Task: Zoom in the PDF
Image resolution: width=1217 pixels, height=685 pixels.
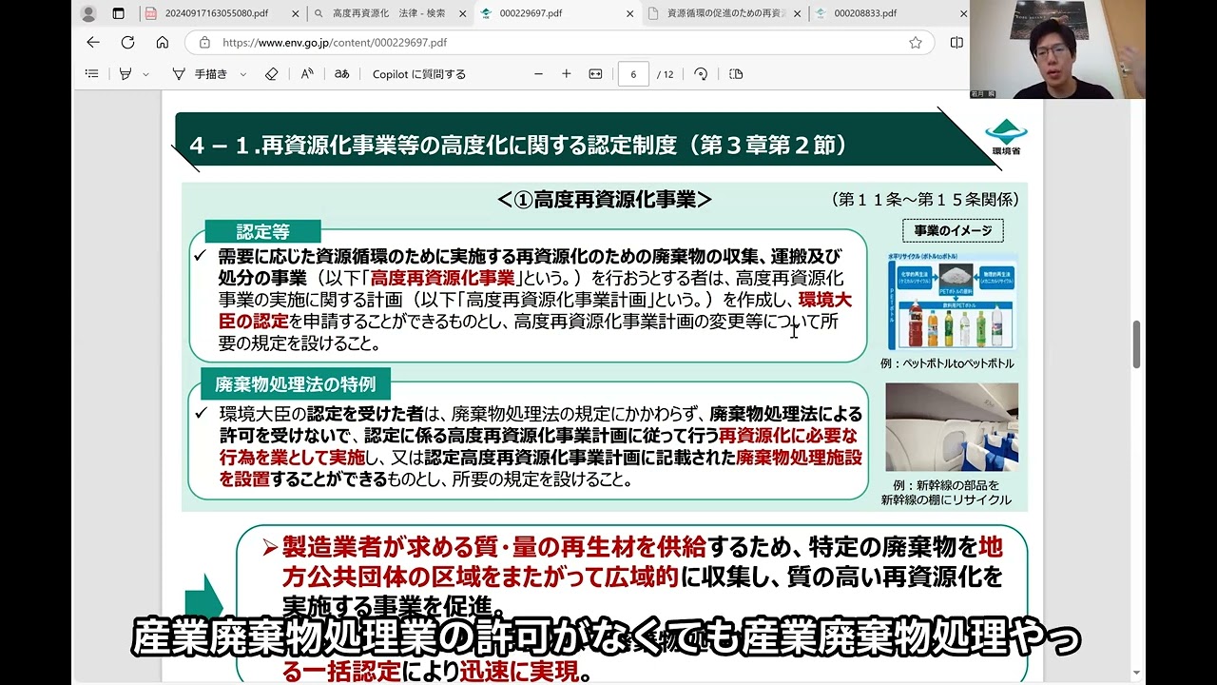Action: pos(567,74)
